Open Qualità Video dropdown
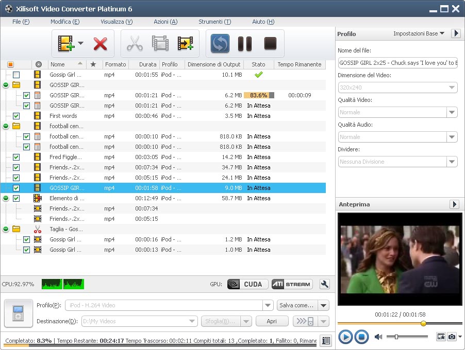This screenshot has width=465, height=350. (x=452, y=112)
